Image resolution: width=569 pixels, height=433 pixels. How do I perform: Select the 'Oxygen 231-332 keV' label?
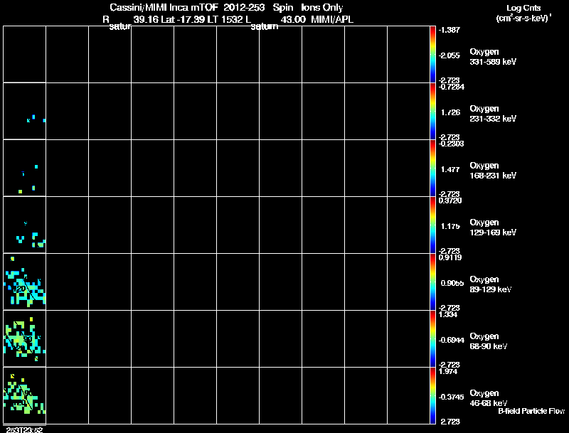[493, 114]
